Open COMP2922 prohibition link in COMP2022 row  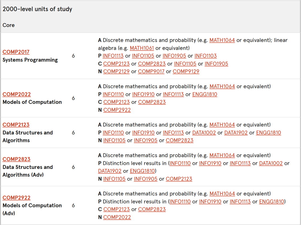117,110
